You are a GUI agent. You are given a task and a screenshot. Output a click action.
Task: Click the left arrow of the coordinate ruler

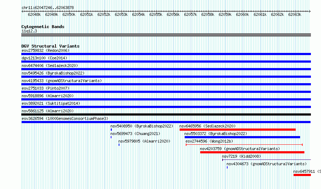(x=22, y=11)
